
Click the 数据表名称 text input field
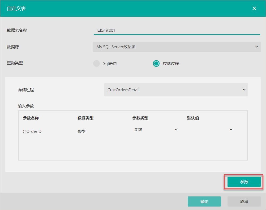click(x=177, y=30)
